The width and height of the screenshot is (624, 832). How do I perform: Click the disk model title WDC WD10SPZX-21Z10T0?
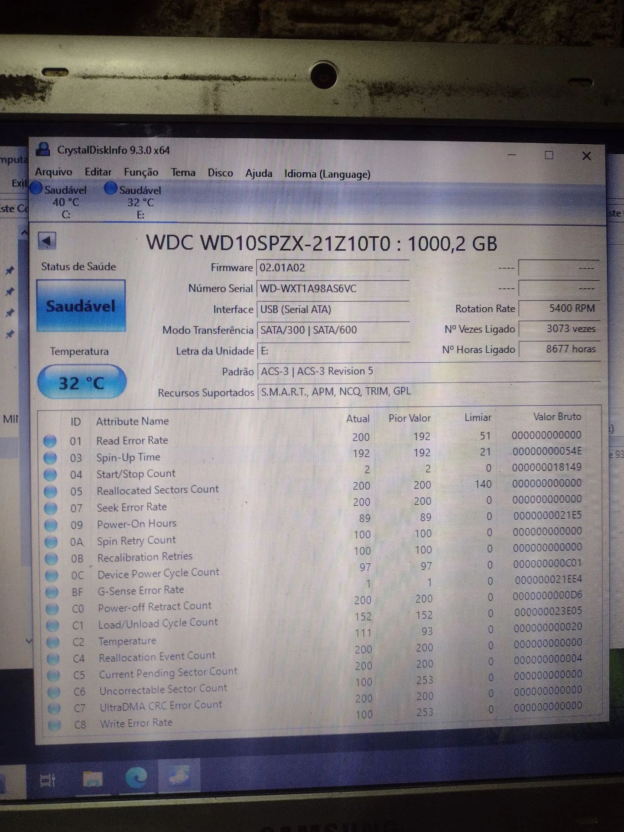[268, 243]
